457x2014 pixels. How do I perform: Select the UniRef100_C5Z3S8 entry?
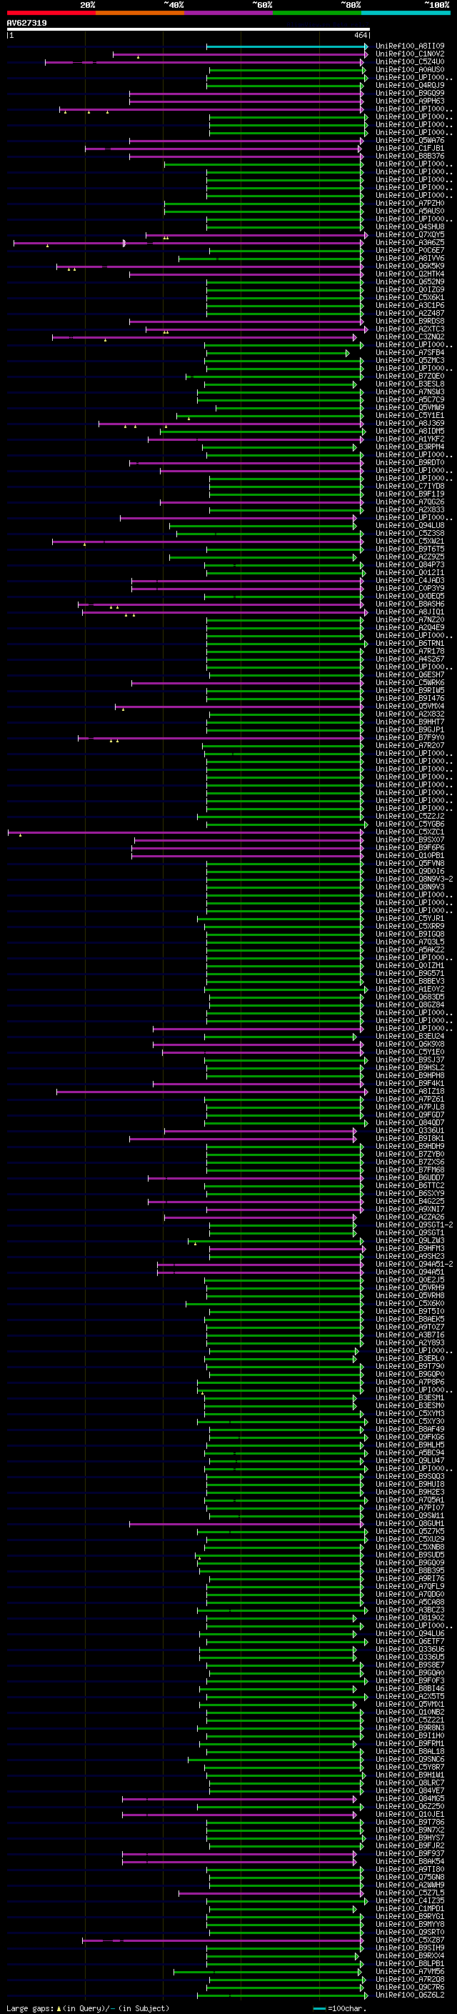coord(409,534)
